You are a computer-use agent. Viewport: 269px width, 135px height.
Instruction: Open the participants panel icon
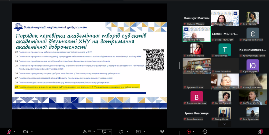(85, 132)
